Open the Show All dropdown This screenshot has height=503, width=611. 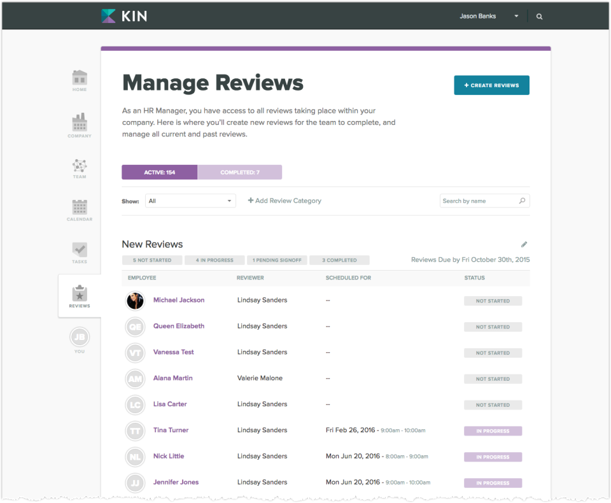tap(190, 201)
